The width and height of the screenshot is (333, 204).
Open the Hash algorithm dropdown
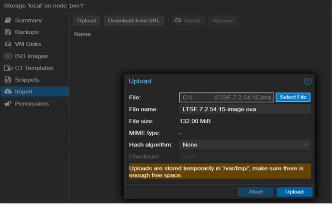[244, 145]
